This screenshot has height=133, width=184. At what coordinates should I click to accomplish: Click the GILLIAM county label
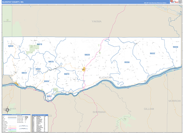149,109
